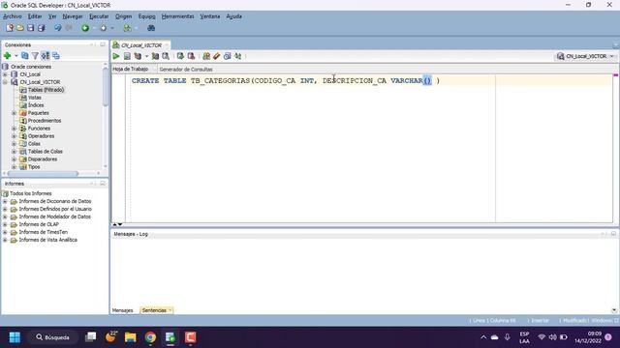The width and height of the screenshot is (620, 348).
Task: Click the Save icon in main toolbar
Action: tap(30, 28)
